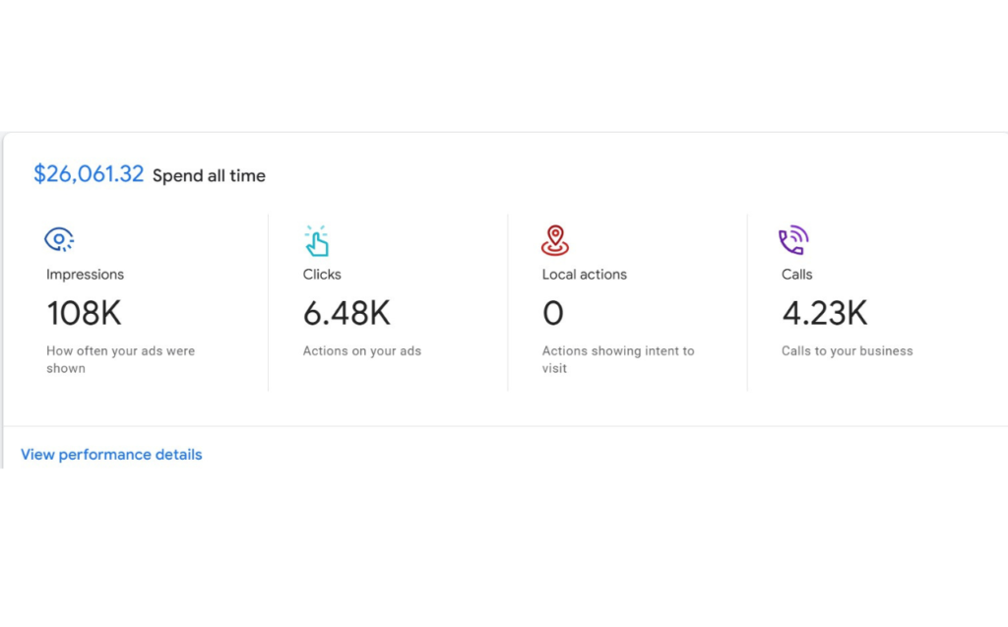This screenshot has height=627, width=1008.
Task: Click the Local actions map pin icon
Action: pyautogui.click(x=555, y=240)
